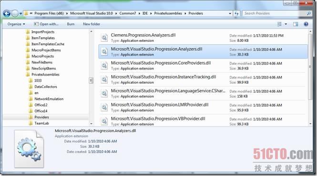Click the Providers folder icon in the tree
The width and height of the screenshot is (317, 176).
tap(31, 117)
